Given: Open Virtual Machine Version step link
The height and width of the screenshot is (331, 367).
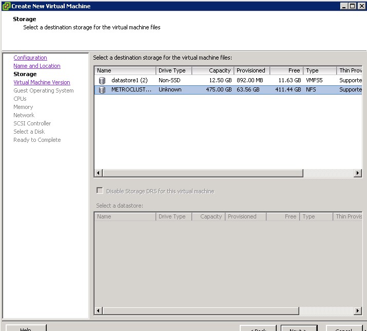Looking at the screenshot, I should [x=42, y=82].
